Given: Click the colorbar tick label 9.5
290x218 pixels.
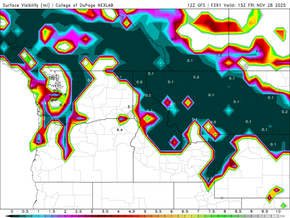Looking at the screenshot, I should (265, 211).
